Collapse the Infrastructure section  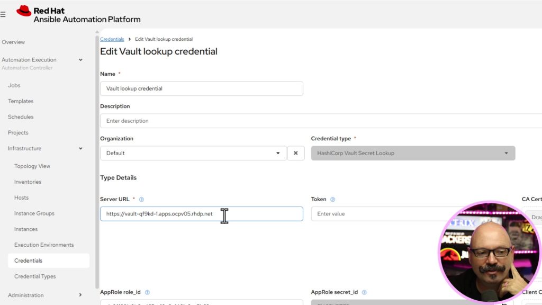coord(80,148)
